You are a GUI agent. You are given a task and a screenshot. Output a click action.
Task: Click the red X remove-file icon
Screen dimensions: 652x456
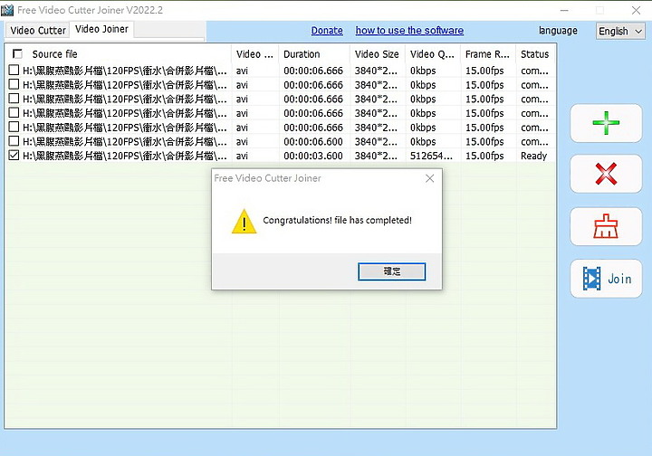click(606, 174)
